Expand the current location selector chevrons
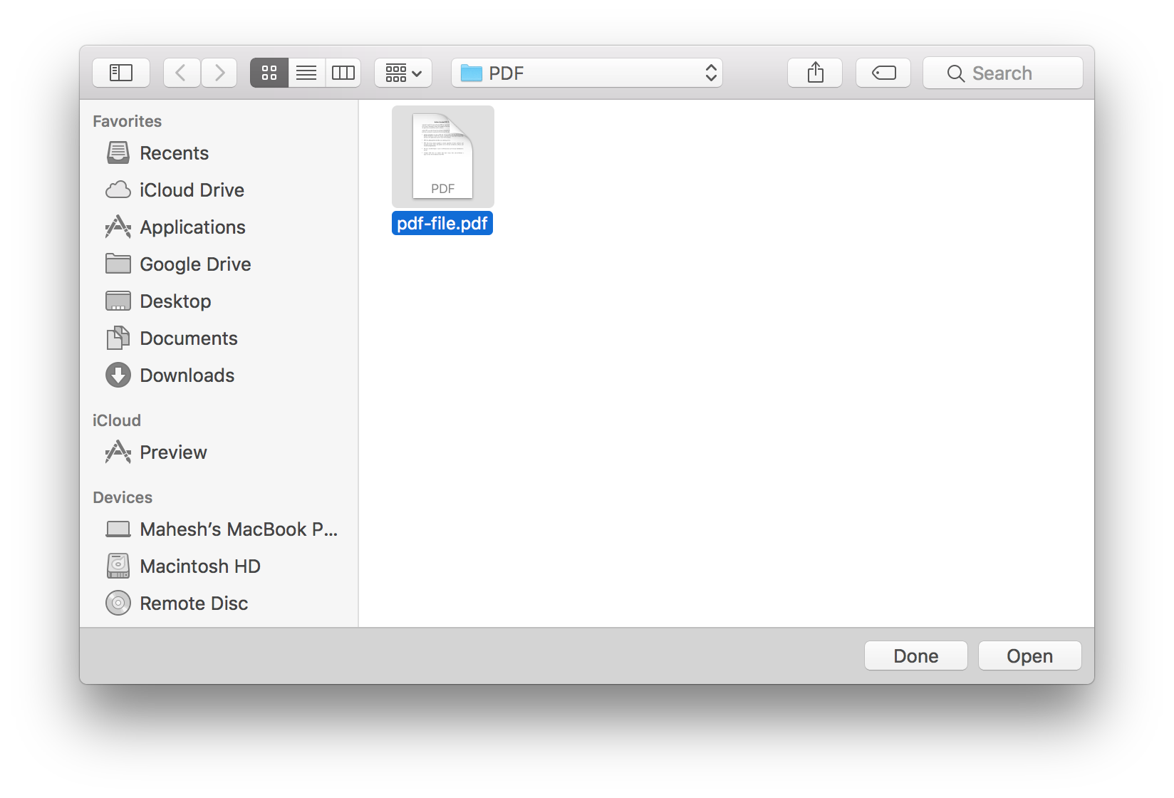 [710, 72]
